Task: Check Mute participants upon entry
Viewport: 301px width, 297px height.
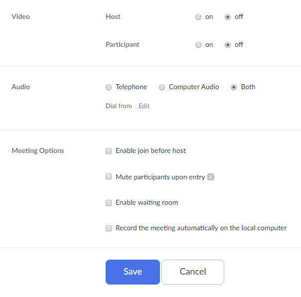Action: coord(109,177)
